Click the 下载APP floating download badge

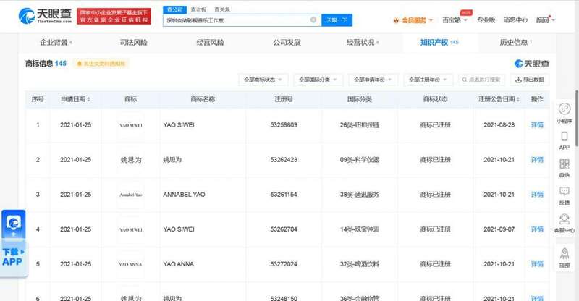13,244
